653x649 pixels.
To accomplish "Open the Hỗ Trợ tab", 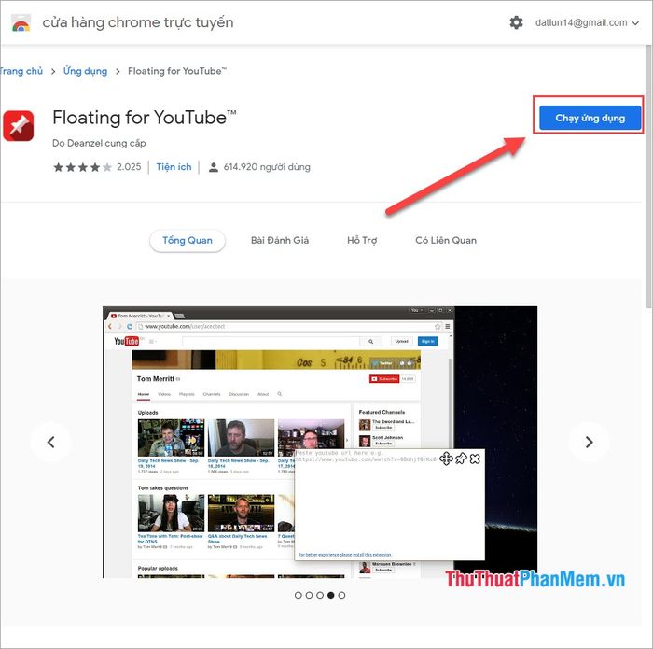I will point(362,241).
